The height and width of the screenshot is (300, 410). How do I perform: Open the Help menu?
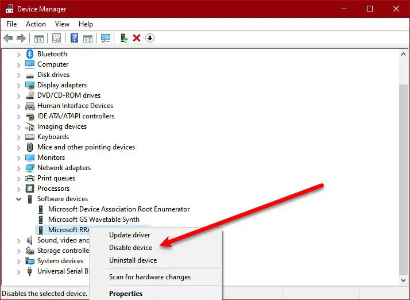pos(86,24)
